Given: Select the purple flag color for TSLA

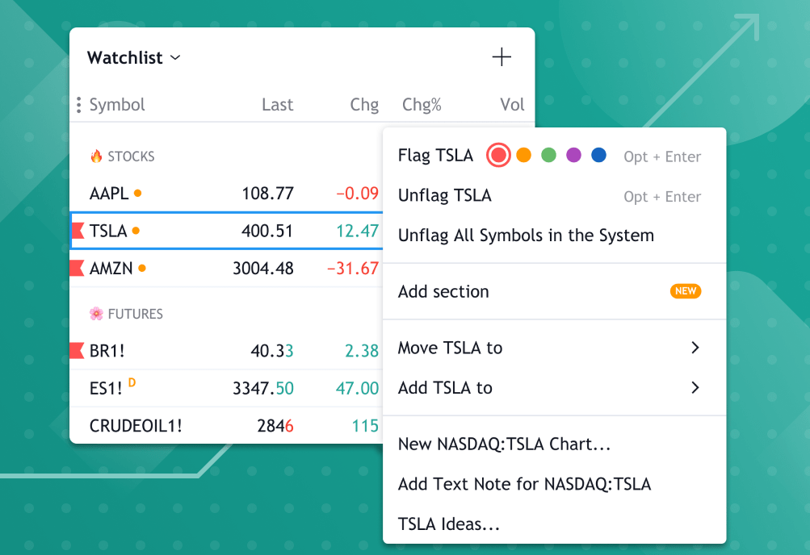Looking at the screenshot, I should (x=573, y=154).
